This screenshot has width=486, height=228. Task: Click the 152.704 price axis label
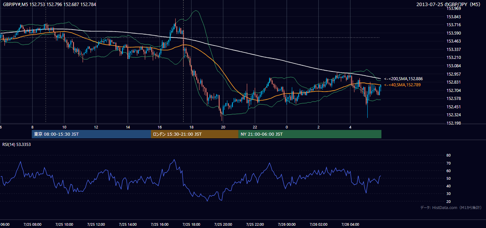[x=453, y=90]
